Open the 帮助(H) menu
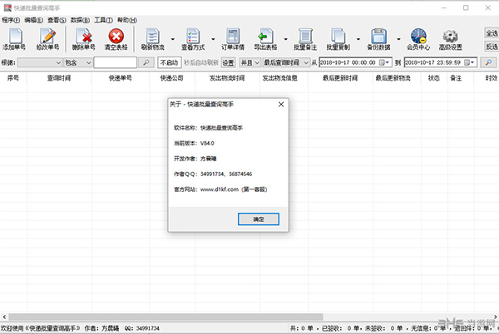The image size is (499, 334). pyautogui.click(x=127, y=20)
